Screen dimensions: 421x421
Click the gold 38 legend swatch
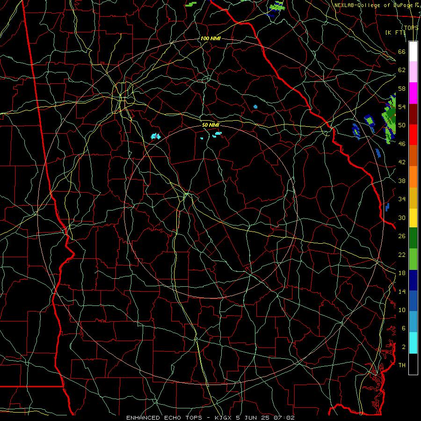click(413, 198)
